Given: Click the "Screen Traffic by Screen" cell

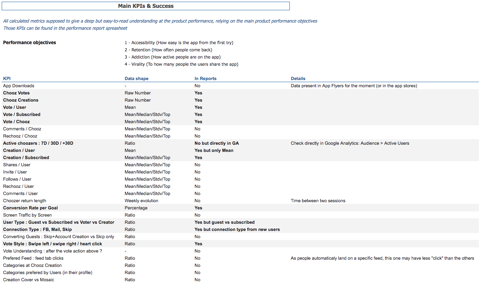Looking at the screenshot, I should [27, 215].
